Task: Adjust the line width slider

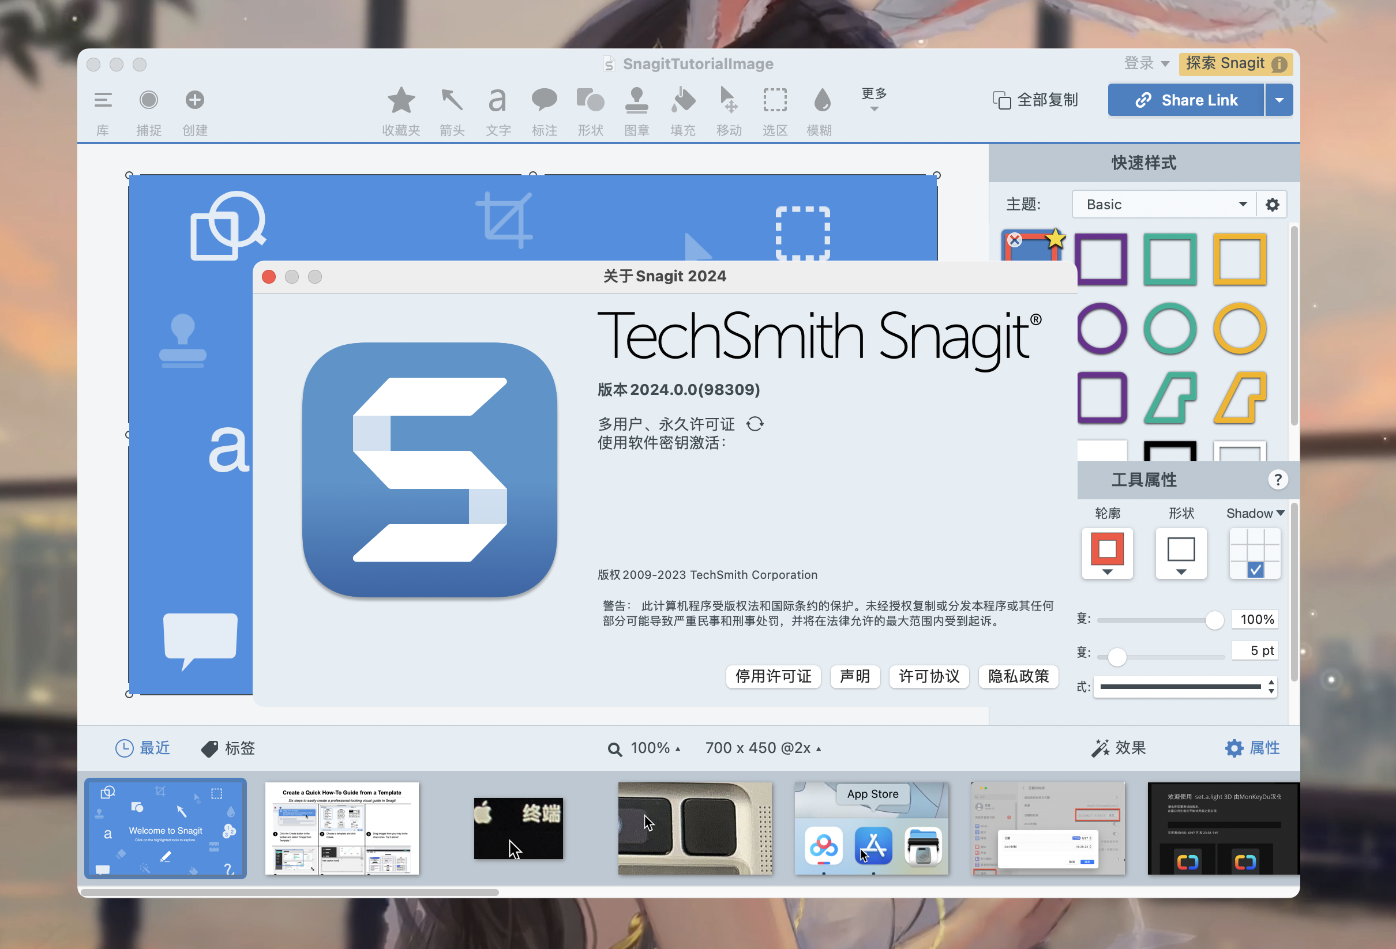Action: click(x=1117, y=657)
